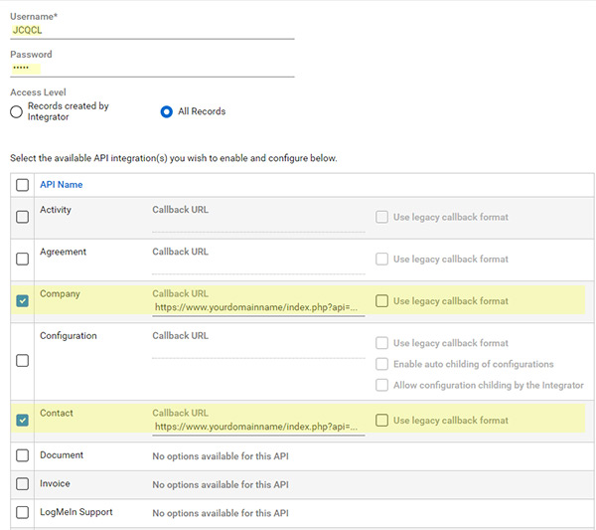
Task: Enable the Document API checkbox
Action: pyautogui.click(x=23, y=455)
